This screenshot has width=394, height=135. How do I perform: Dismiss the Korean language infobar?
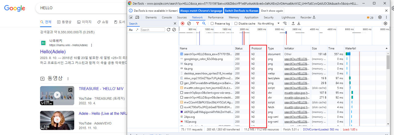[387, 11]
